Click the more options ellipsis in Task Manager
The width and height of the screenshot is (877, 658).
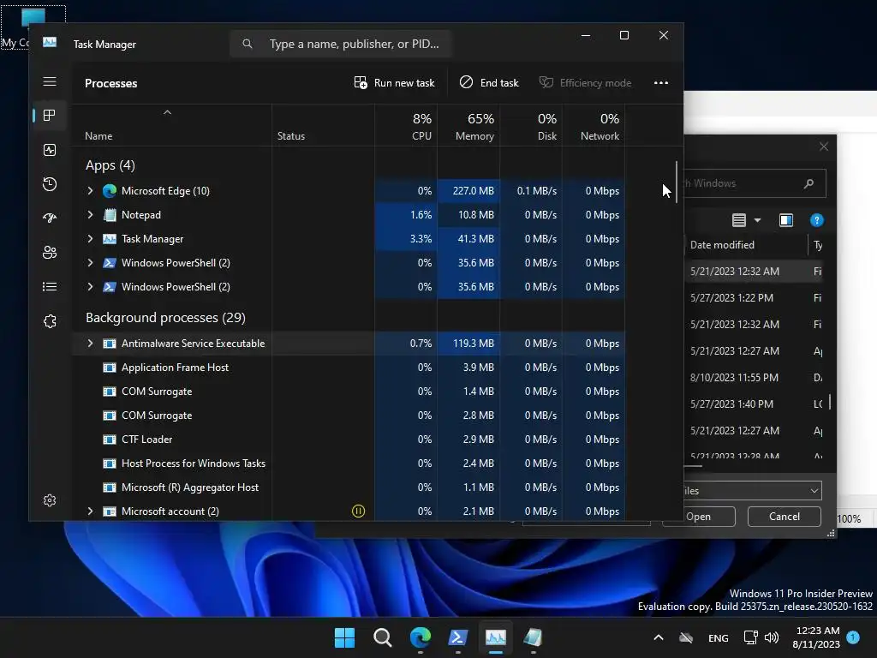tap(661, 83)
